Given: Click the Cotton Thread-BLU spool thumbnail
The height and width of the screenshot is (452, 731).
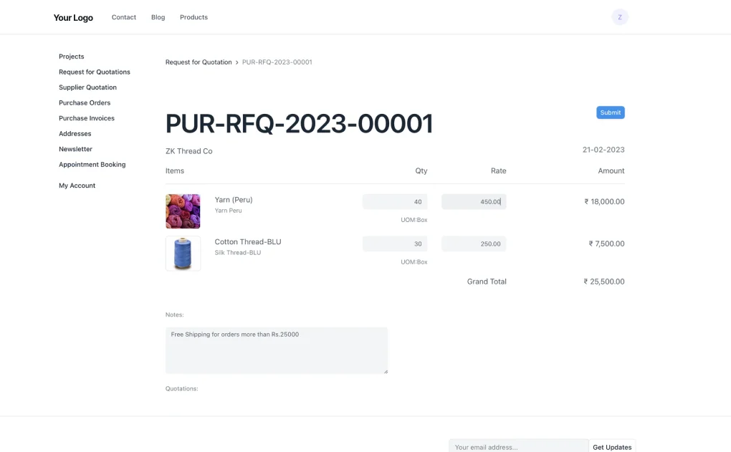Looking at the screenshot, I should 183,254.
